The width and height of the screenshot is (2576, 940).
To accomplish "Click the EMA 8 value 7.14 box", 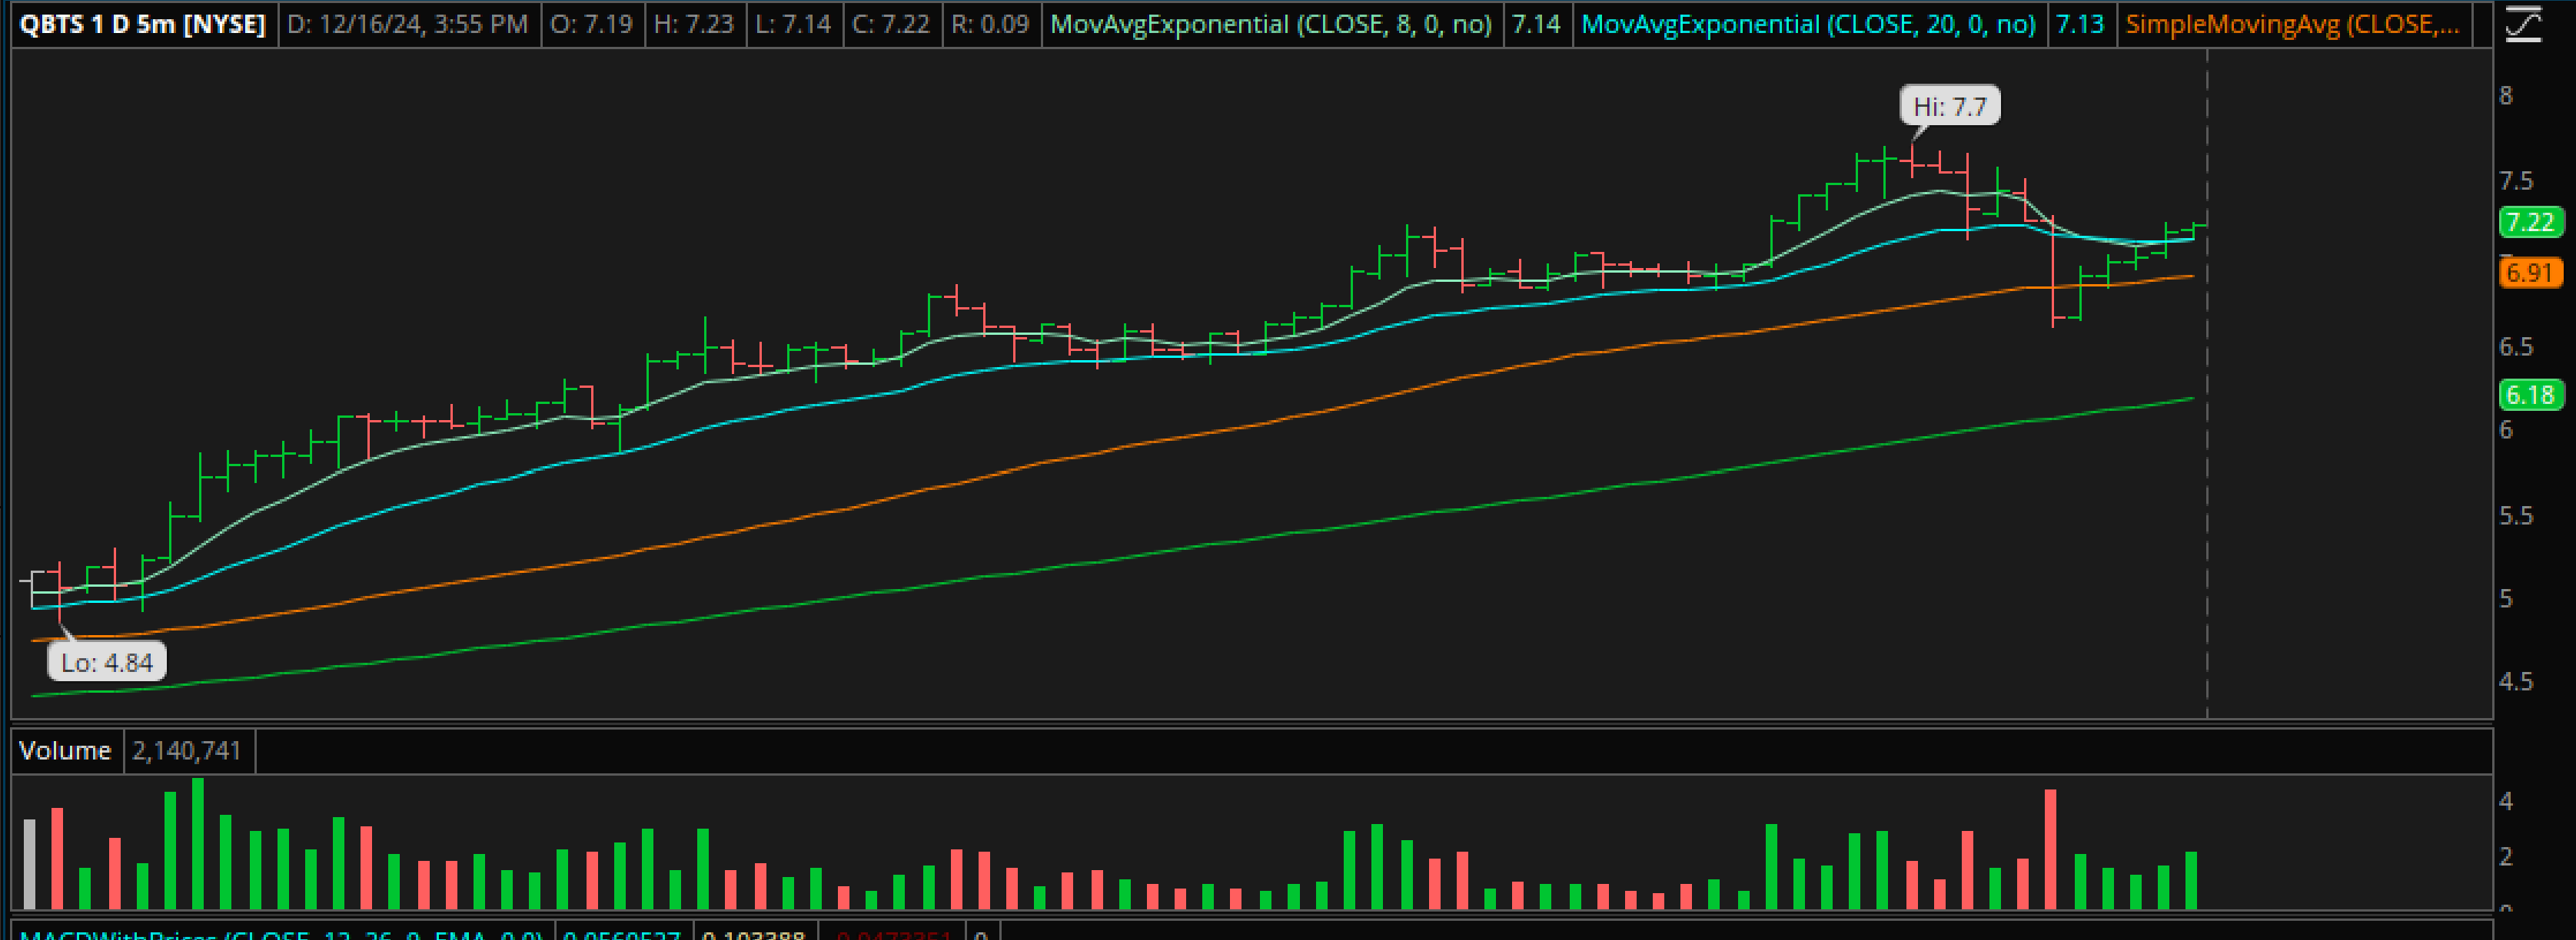I will click(1535, 24).
